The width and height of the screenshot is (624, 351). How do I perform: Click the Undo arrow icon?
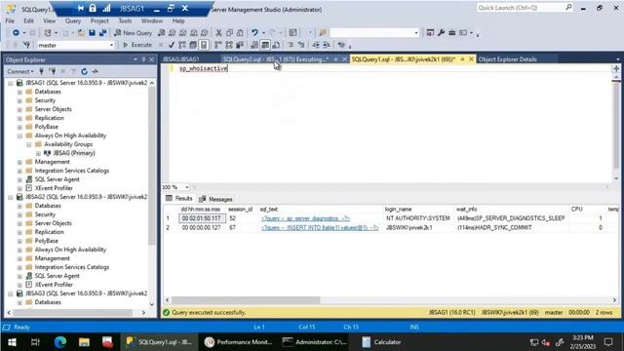[x=254, y=33]
